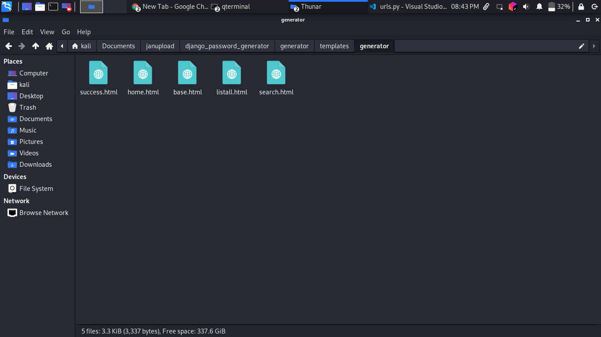Screen dimensions: 601x337
Task: Show later path segments with right arrow
Action: [x=594, y=46]
